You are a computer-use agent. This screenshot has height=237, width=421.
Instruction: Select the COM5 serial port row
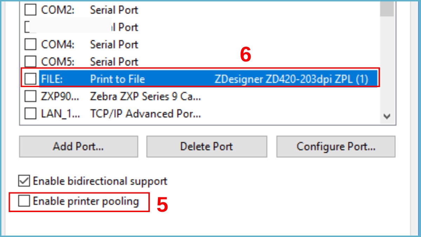tap(105, 62)
